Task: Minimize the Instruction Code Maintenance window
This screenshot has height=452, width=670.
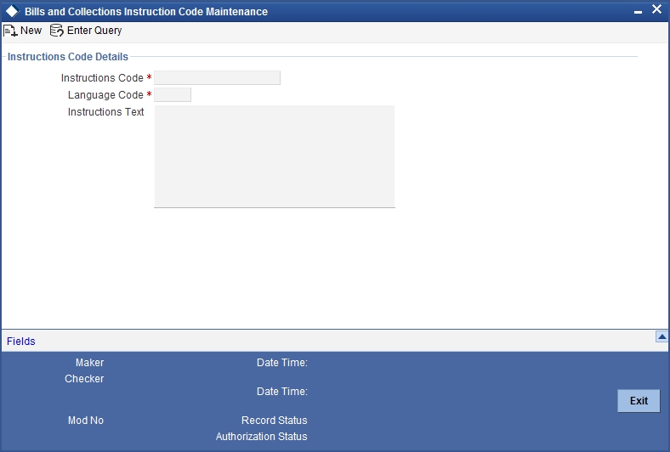Action: click(x=638, y=12)
